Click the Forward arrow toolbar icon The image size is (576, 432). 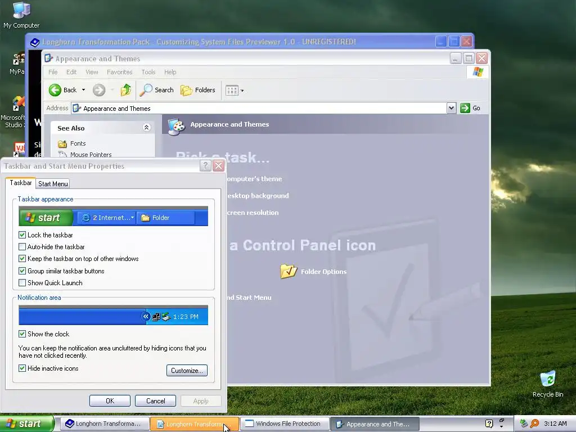pos(99,90)
